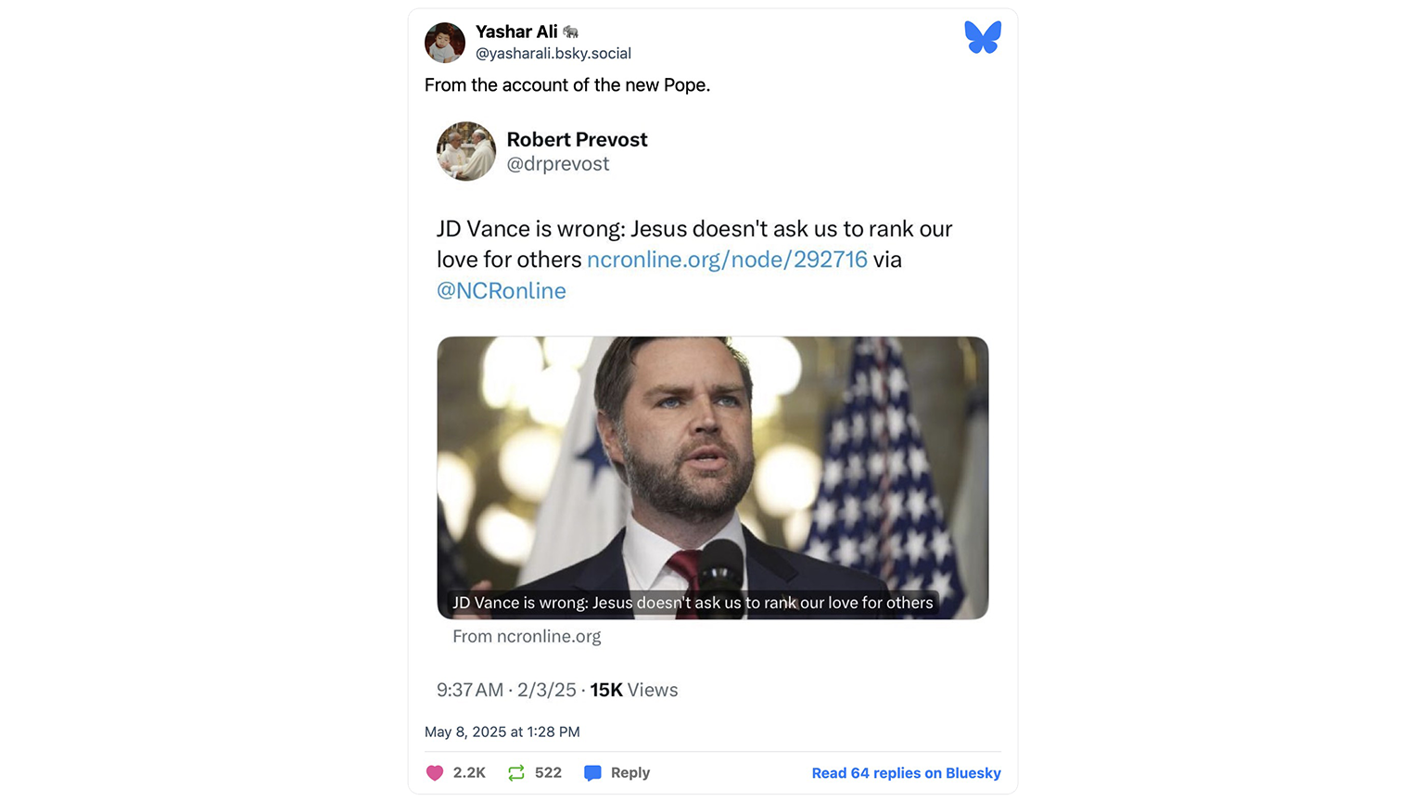Click the elephant emoji beside Yashar Ali
The height and width of the screenshot is (801, 1424).
pyautogui.click(x=571, y=32)
